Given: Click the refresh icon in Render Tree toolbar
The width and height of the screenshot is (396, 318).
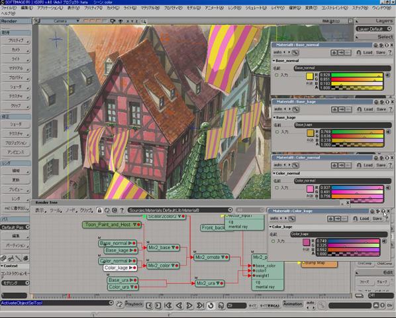Looking at the screenshot, I should tap(107, 210).
